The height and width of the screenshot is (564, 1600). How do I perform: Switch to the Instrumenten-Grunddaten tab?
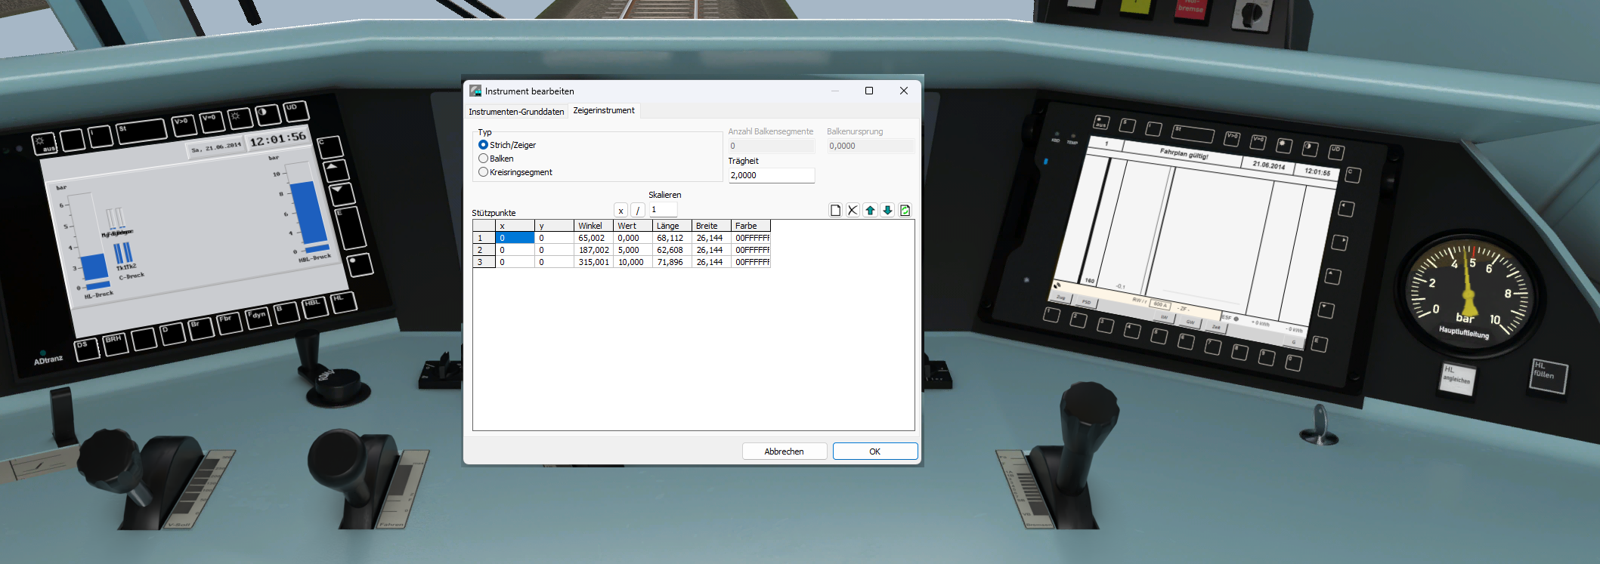click(516, 112)
